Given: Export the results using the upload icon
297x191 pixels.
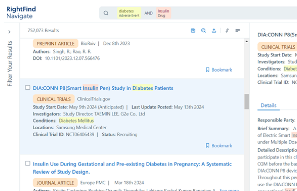Looking at the screenshot, I should coord(214,30).
